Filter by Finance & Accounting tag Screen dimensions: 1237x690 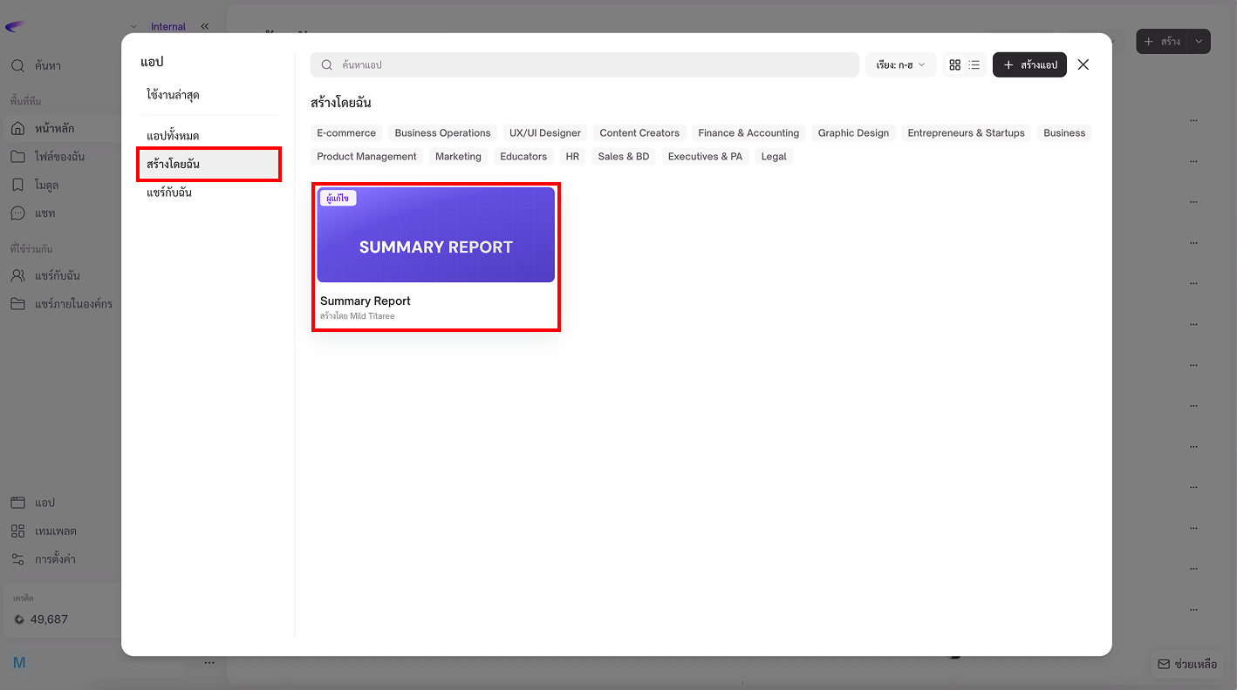coord(748,133)
